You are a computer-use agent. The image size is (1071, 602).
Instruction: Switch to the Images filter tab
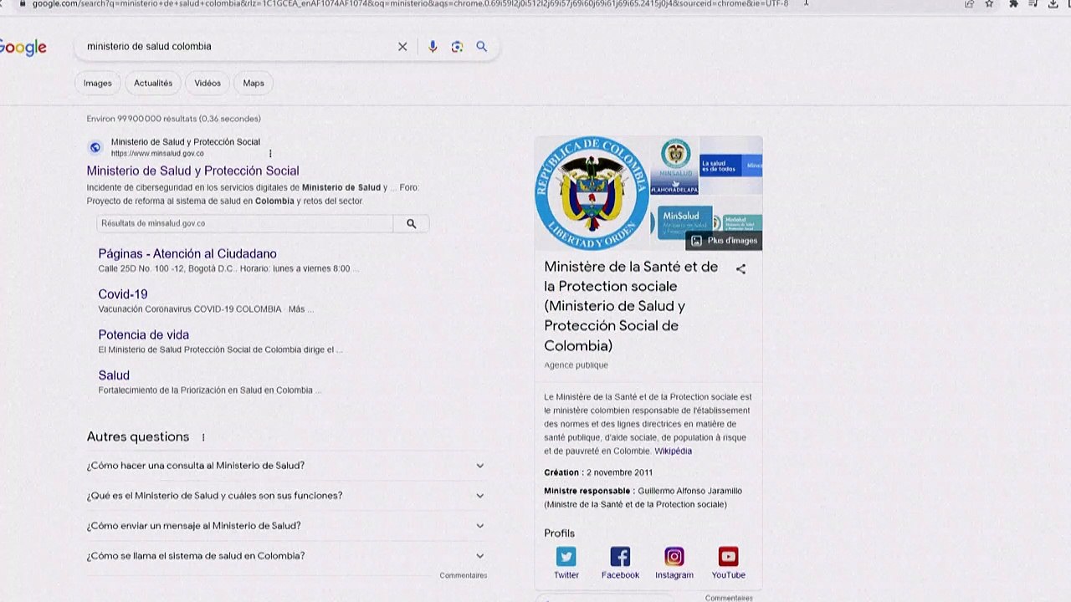97,84
